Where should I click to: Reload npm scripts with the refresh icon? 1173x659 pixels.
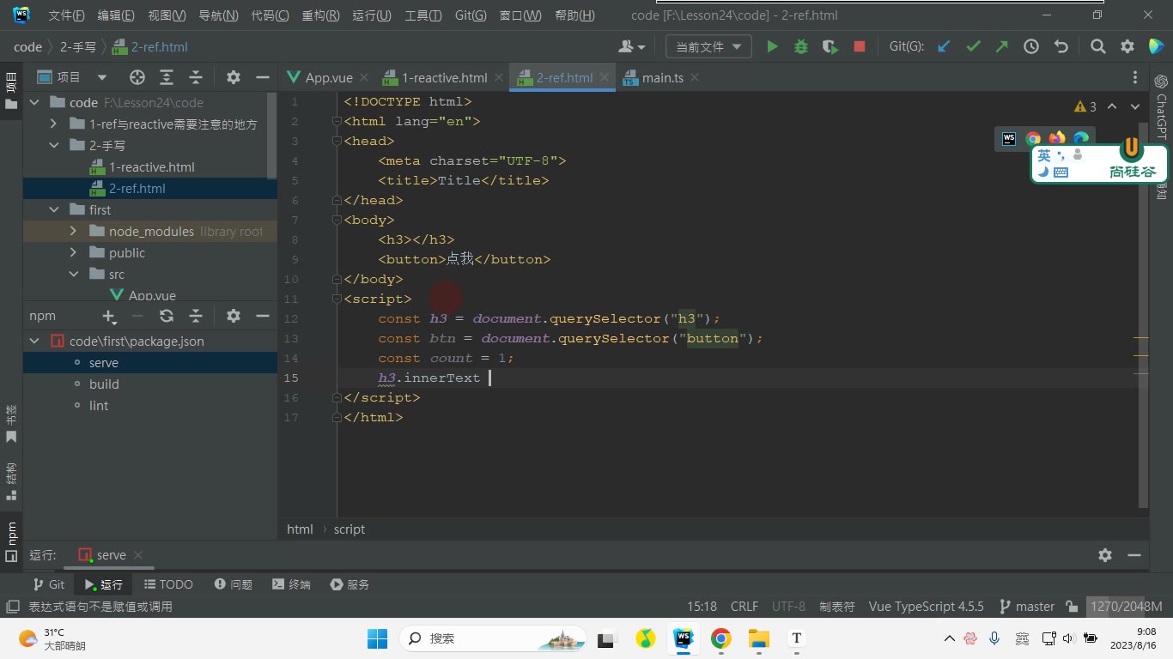pyautogui.click(x=167, y=316)
